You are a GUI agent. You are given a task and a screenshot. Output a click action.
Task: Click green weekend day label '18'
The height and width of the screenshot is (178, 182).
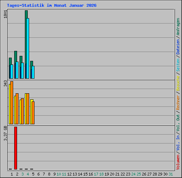click(101, 174)
